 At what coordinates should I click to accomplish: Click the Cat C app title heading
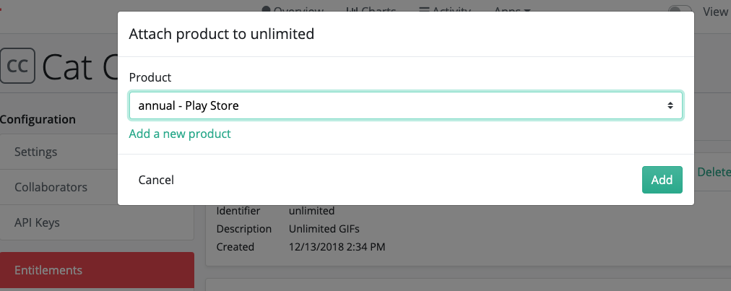pyautogui.click(x=80, y=66)
